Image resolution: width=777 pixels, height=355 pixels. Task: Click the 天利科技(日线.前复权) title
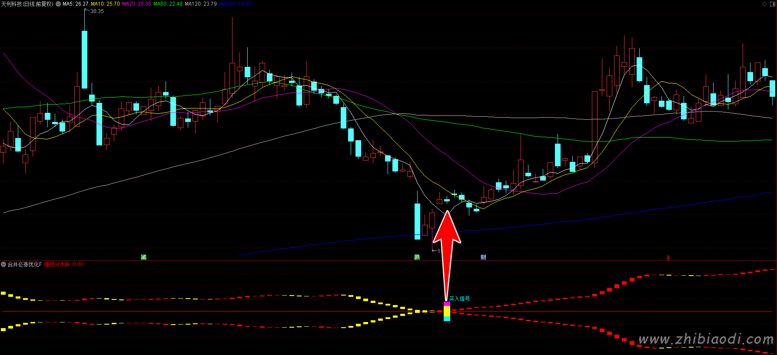click(x=27, y=4)
